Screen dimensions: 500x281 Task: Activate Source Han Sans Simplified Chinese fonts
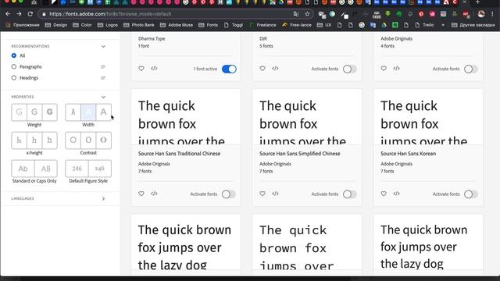click(350, 194)
